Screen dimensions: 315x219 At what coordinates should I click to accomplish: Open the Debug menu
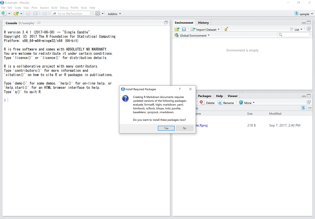(64, 8)
